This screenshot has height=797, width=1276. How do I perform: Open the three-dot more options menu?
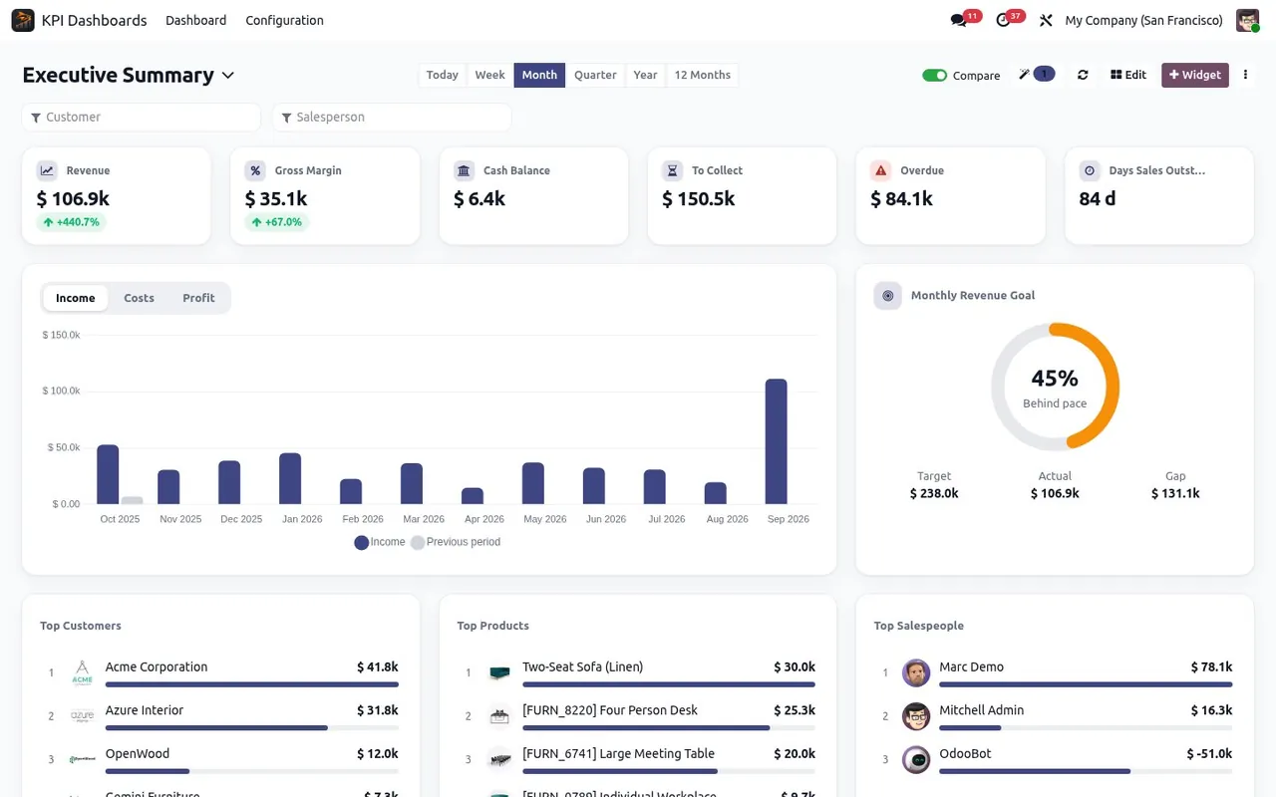click(x=1245, y=75)
